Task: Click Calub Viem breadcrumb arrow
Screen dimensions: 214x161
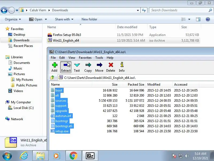Action: coord(49,10)
